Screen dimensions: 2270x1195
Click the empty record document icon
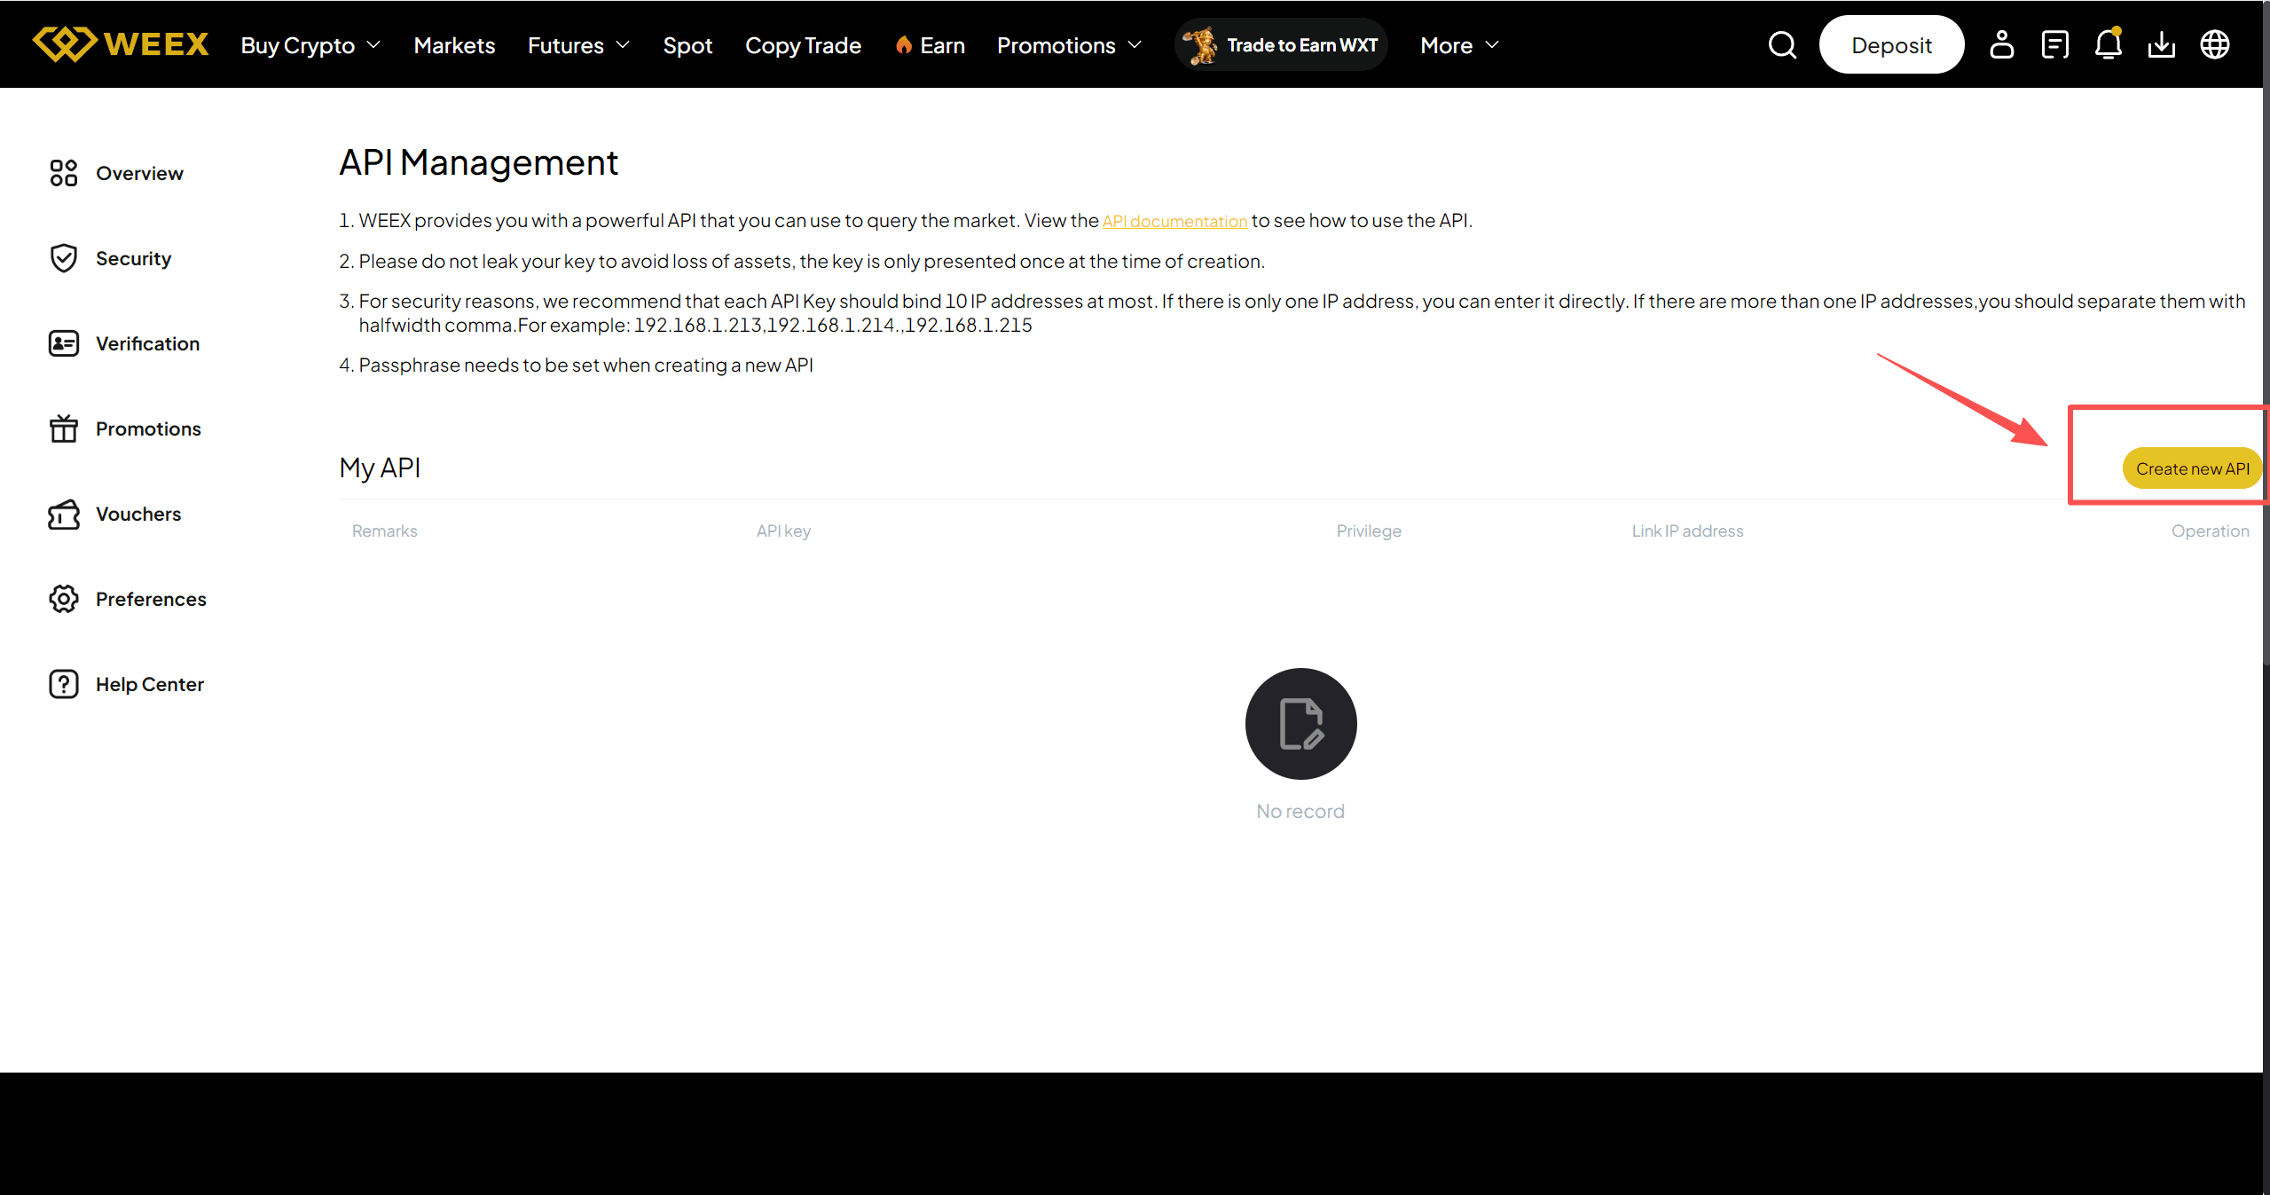(1300, 724)
